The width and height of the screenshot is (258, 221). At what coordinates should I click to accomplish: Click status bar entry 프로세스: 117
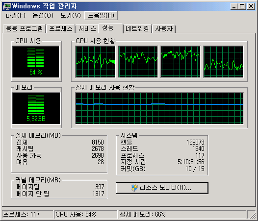coord(27,215)
